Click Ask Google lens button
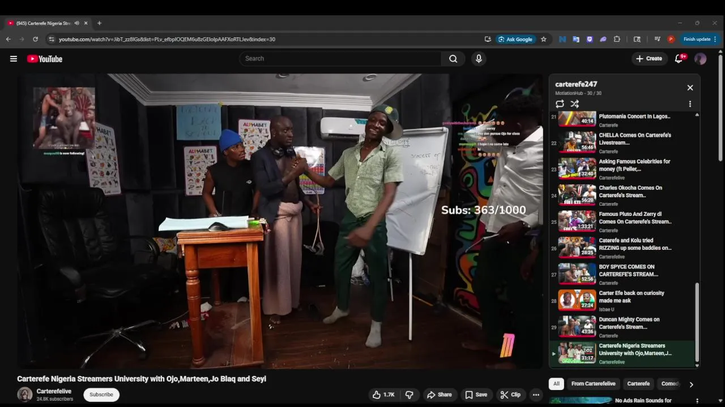This screenshot has width=725, height=407. 515,39
